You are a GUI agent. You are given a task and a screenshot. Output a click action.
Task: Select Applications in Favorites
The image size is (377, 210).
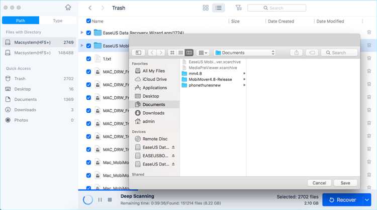click(154, 88)
